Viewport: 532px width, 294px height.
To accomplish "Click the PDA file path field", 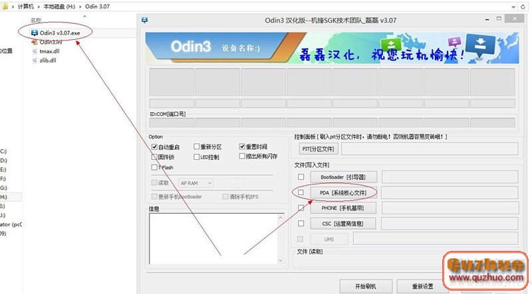I will click(450, 192).
